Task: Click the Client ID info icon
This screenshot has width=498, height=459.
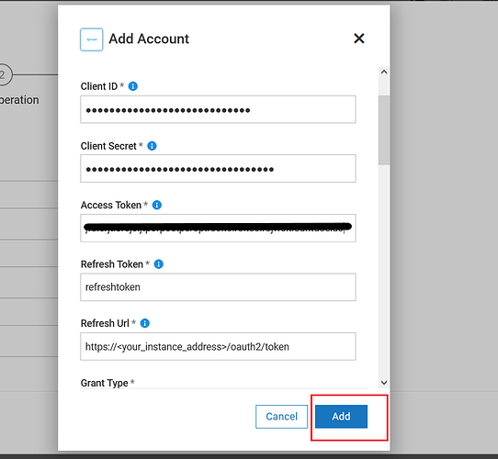Action: [x=132, y=86]
